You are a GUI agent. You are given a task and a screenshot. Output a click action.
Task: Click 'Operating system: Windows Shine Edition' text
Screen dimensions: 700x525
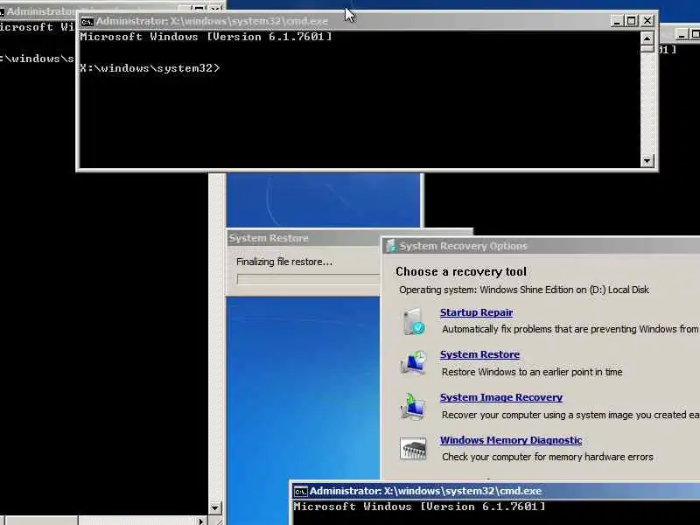[x=524, y=290]
